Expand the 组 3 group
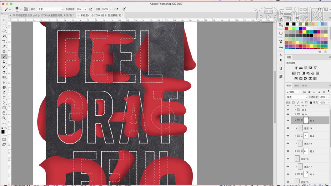Image resolution: width=331 pixels, height=186 pixels. tap(295, 136)
